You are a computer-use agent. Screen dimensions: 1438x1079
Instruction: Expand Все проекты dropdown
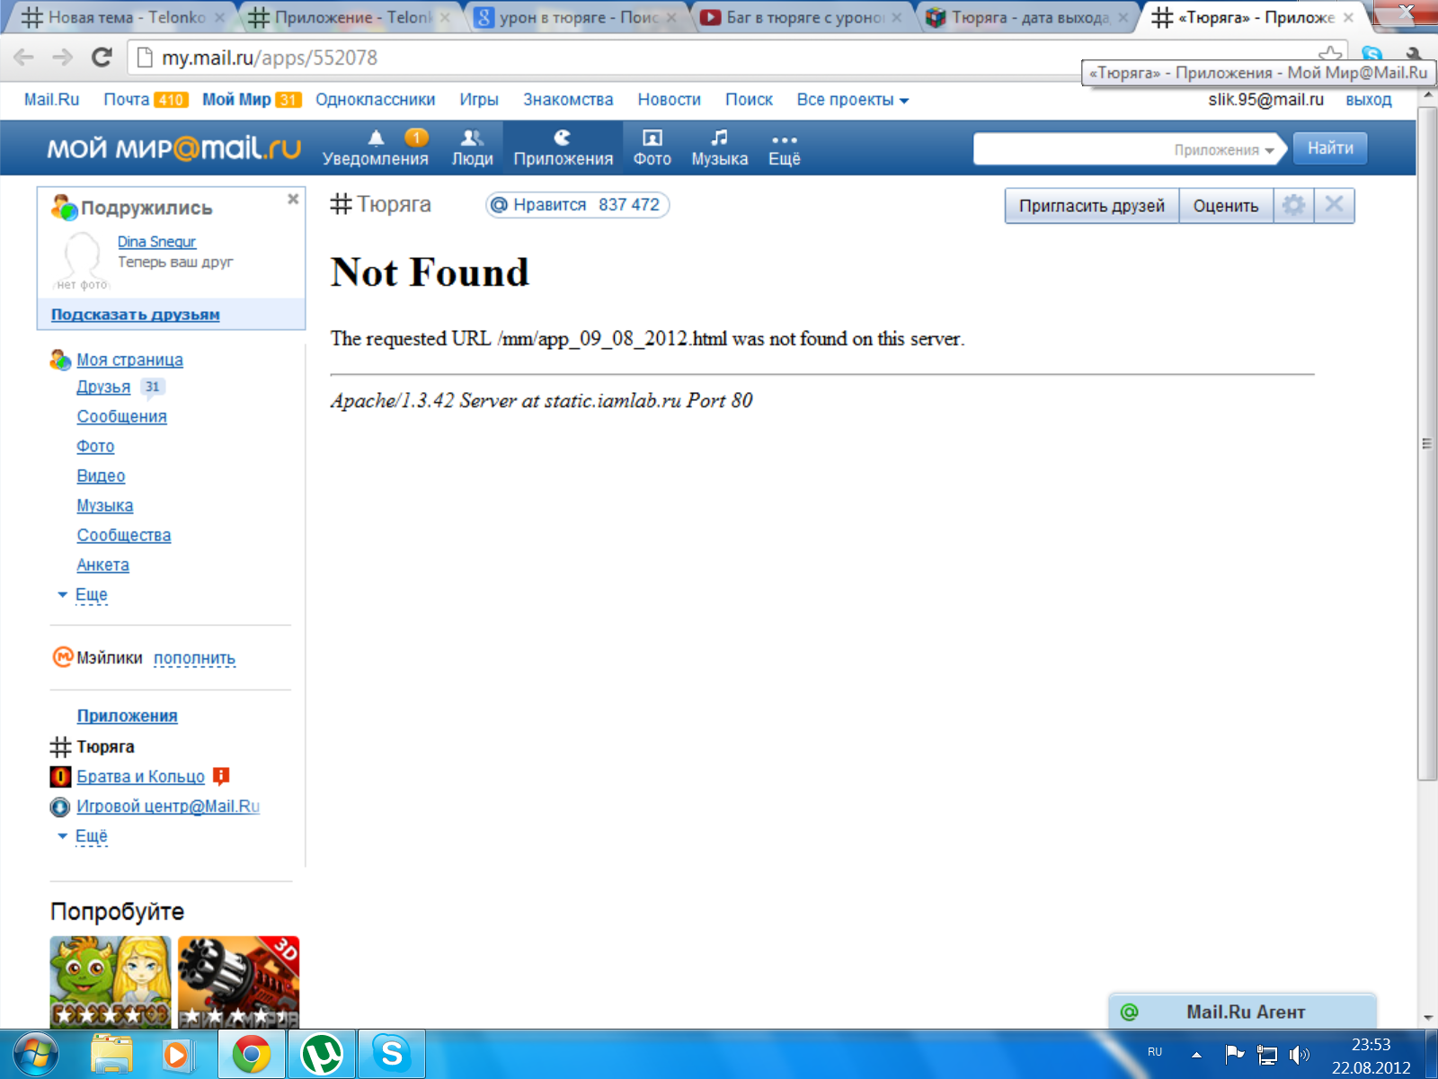(x=852, y=100)
